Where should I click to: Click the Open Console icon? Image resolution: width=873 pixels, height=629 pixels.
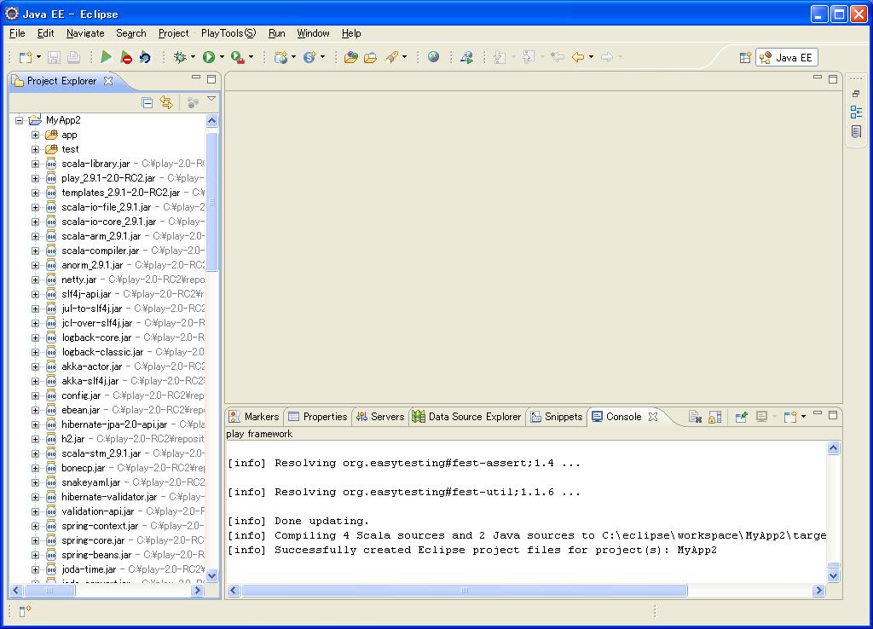click(789, 417)
